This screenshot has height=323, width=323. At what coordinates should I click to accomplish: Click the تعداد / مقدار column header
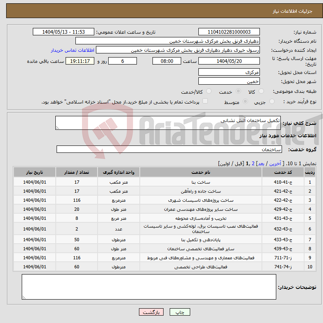coord(77,172)
